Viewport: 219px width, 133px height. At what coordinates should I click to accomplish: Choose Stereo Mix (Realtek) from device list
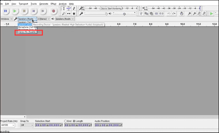point(27,32)
